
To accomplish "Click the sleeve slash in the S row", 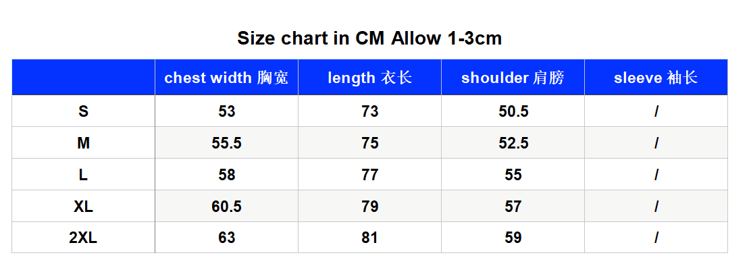I will [656, 111].
